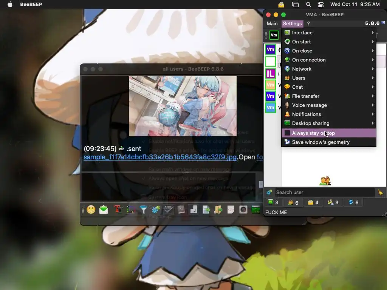387x290 pixels.
Task: Open the chat font color picker icon
Action: pyautogui.click(x=131, y=210)
